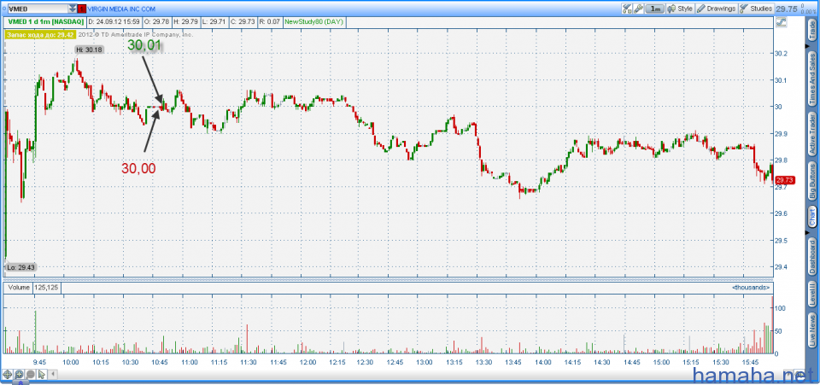This screenshot has width=820, height=385.
Task: Click the price chart toggle icon at top-right of chart
Action: (782, 22)
